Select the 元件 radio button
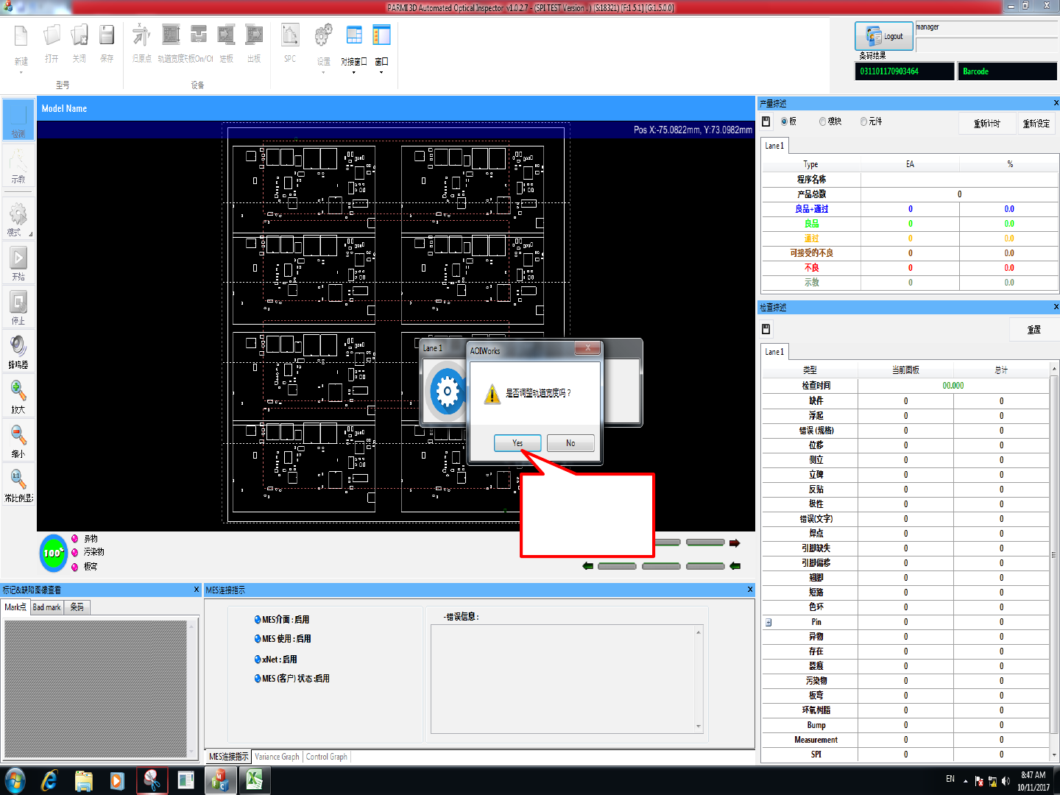Screen dimensions: 1060x795 pos(864,121)
